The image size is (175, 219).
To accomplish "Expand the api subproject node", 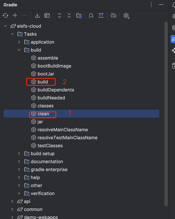I will pyautogui.click(x=12, y=202).
